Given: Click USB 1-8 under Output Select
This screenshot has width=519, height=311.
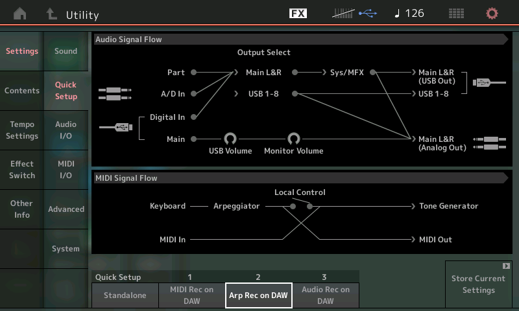Looking at the screenshot, I should [x=263, y=94].
